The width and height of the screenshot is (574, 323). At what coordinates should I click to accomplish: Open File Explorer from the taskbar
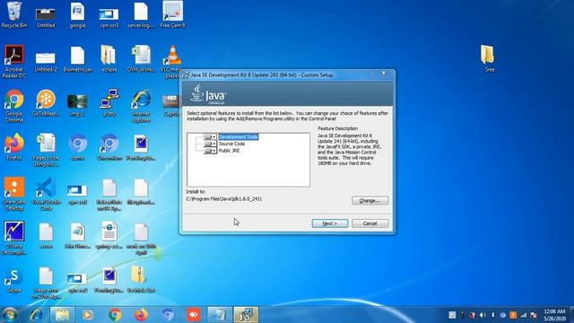pyautogui.click(x=62, y=315)
